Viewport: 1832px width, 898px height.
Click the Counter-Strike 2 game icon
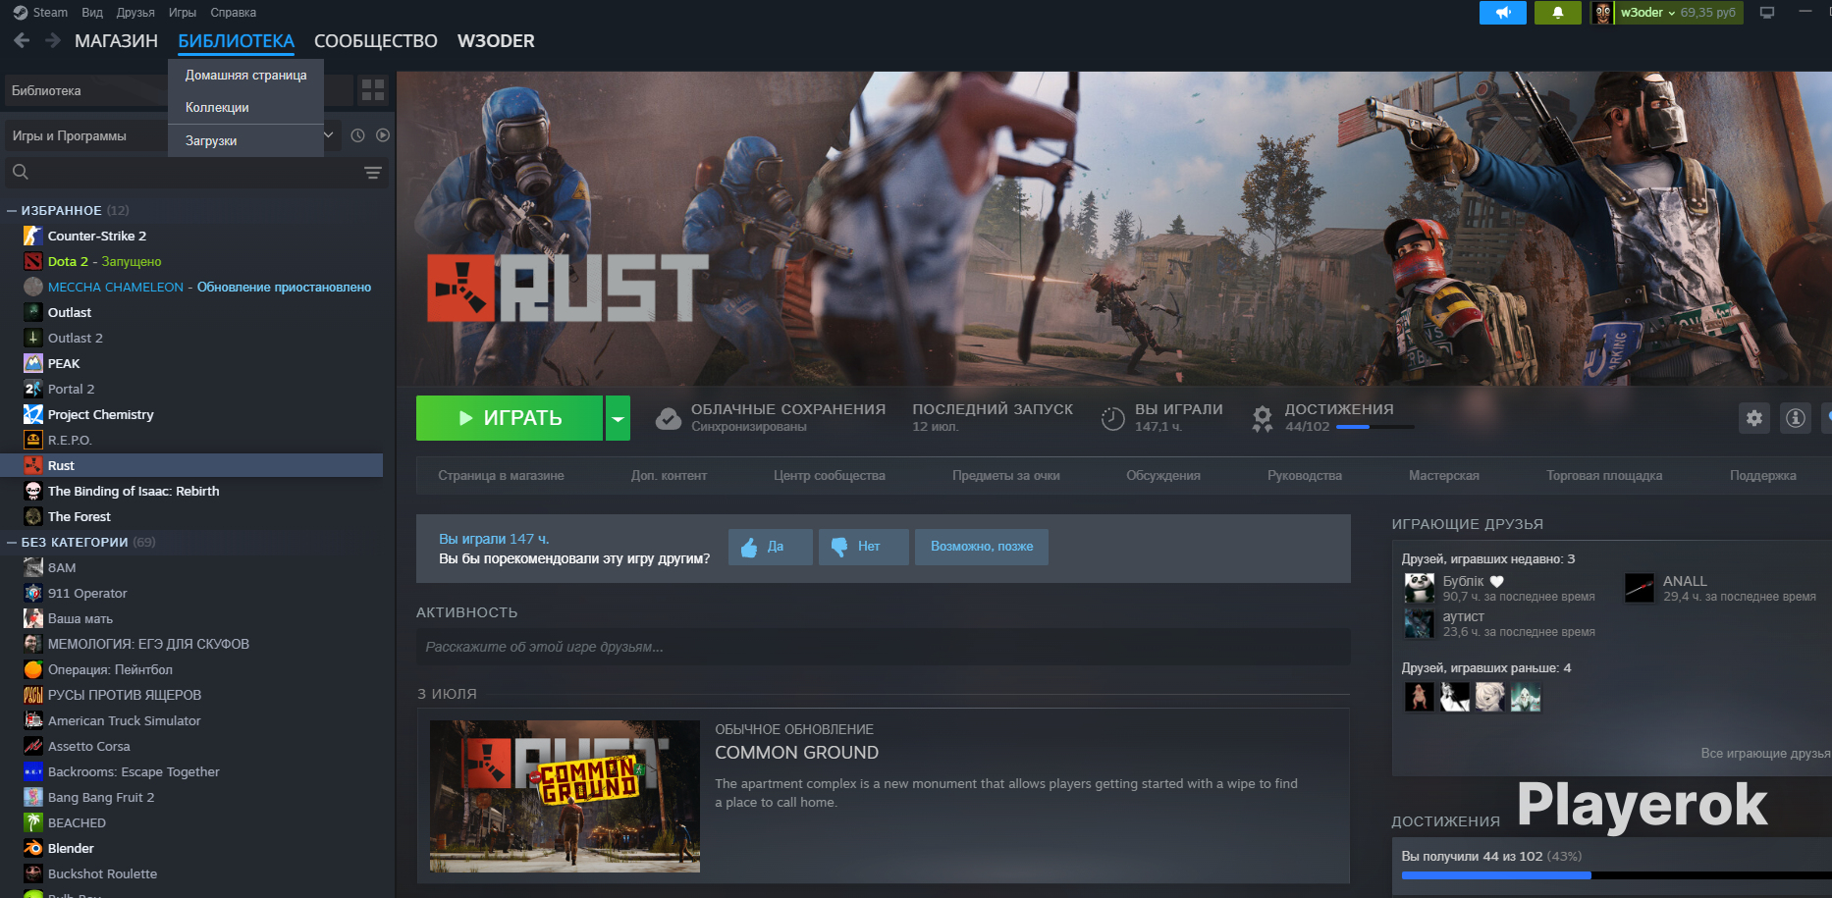33,236
